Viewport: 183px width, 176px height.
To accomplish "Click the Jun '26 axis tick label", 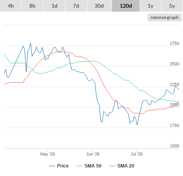I will point(93,154).
